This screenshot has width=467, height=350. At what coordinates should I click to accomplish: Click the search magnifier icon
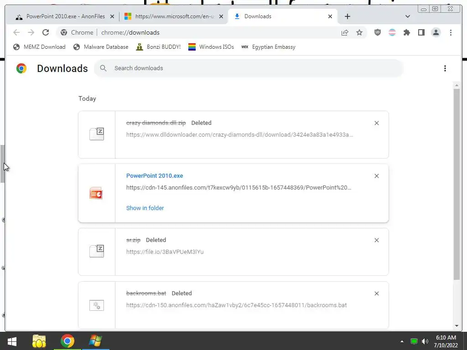tap(104, 68)
